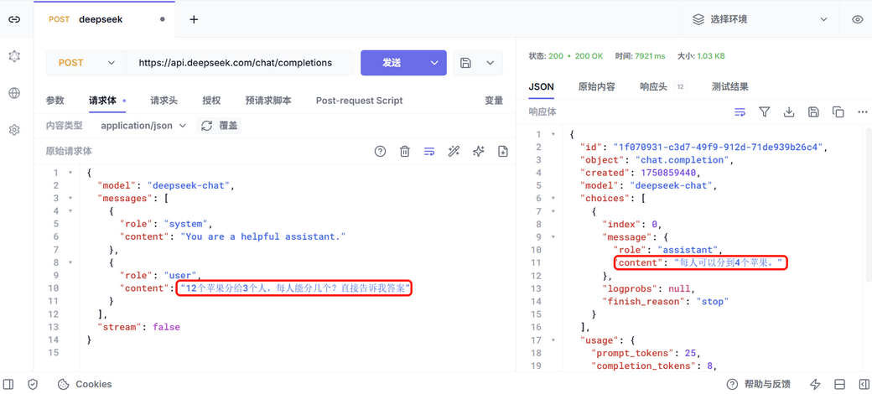
Task: Select the 原始内容 response tab
Action: coord(597,86)
